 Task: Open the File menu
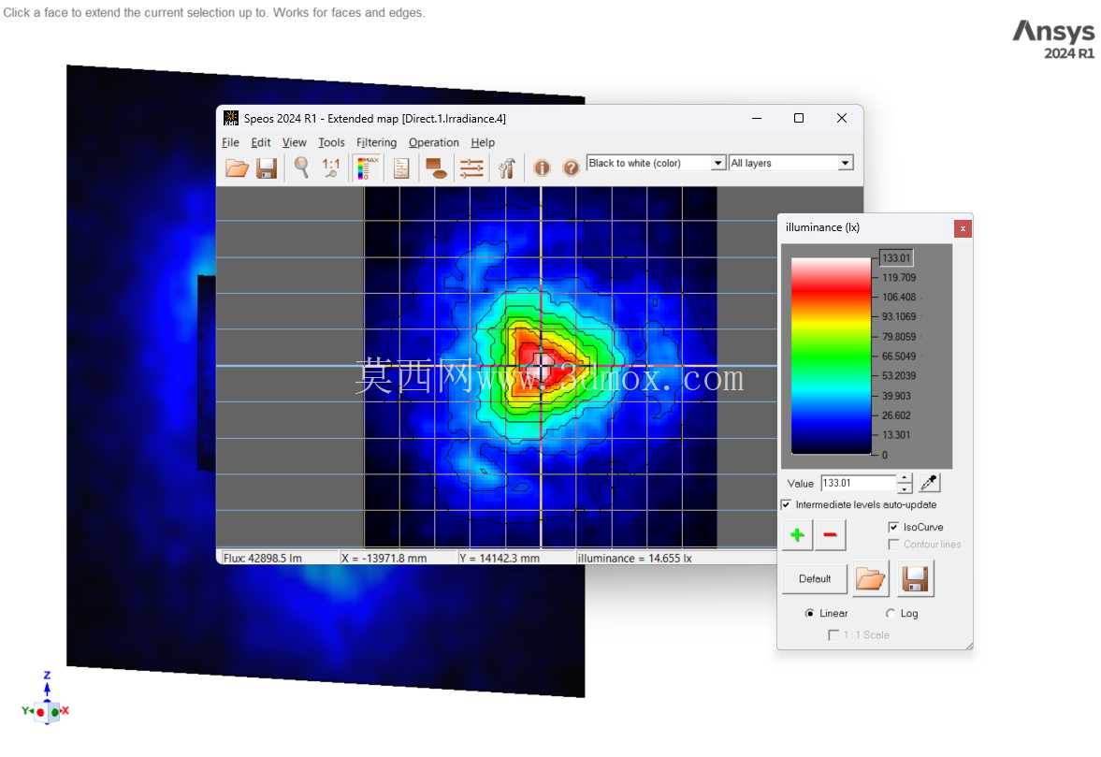[x=230, y=142]
